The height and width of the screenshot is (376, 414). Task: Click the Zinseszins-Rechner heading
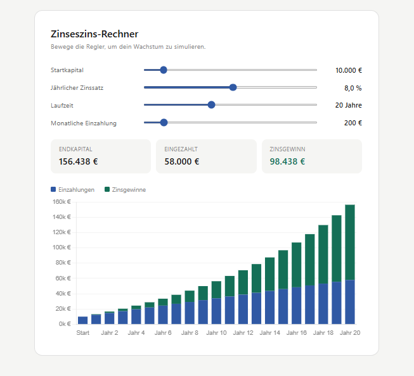[94, 34]
